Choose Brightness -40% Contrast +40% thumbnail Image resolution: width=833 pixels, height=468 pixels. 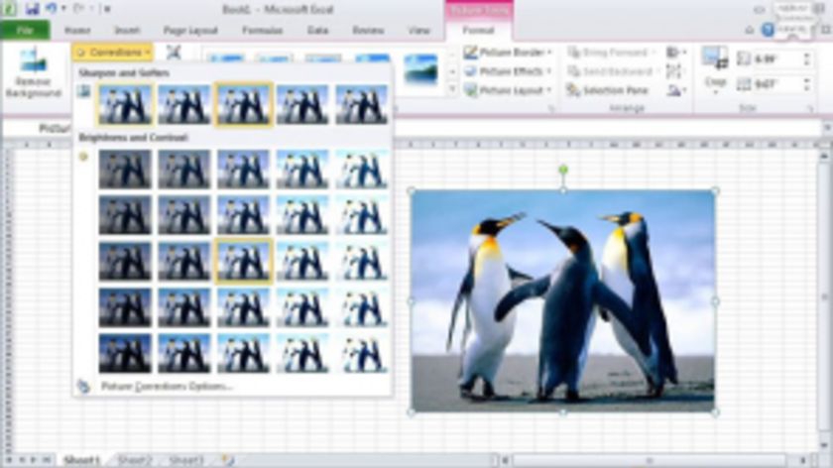point(125,353)
